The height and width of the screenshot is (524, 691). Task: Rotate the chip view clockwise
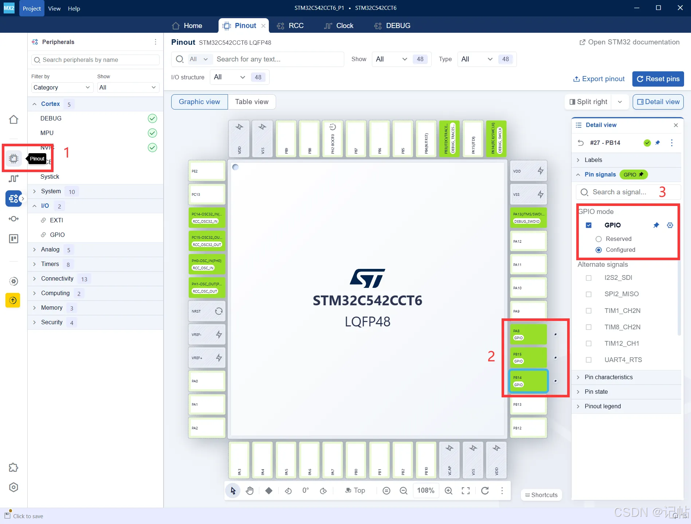tap(323, 491)
